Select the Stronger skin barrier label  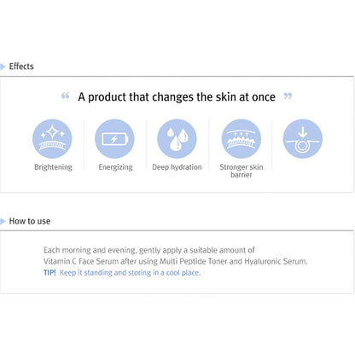coord(242,171)
